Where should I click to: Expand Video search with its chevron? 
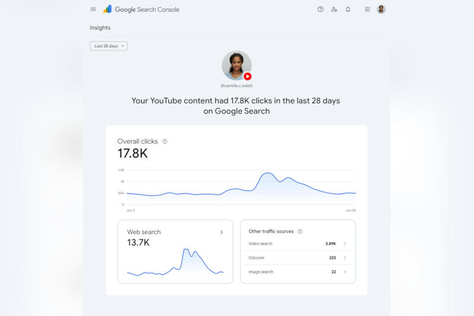pyautogui.click(x=345, y=244)
